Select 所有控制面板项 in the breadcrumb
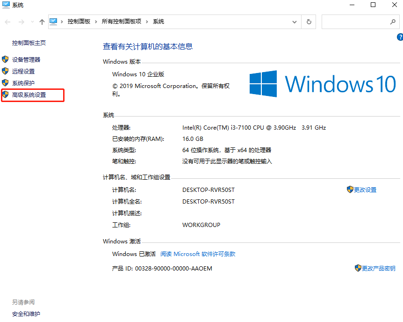Viewport: 403px width, 322px height. [x=122, y=22]
